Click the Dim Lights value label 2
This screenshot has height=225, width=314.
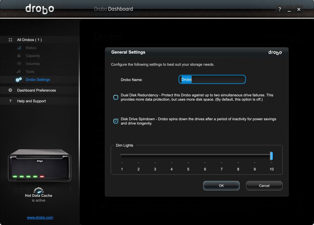point(138,169)
